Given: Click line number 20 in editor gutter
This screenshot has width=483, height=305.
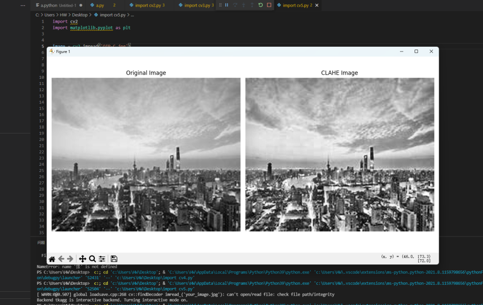Looking at the screenshot, I should pos(42,139).
